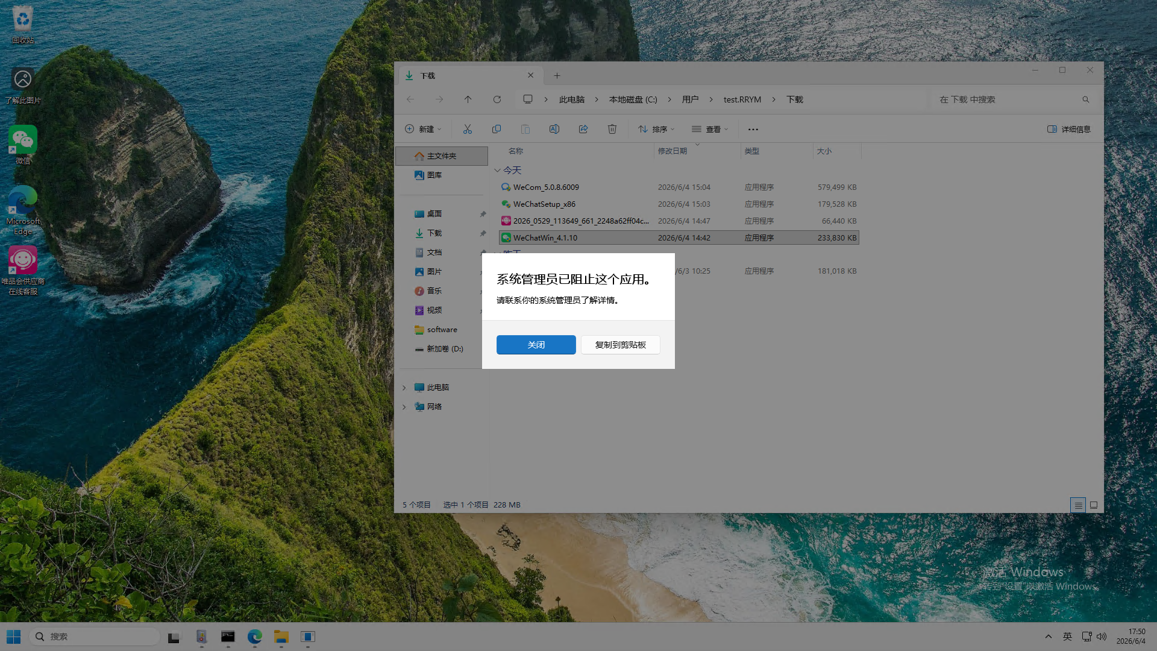Close the 下载 tab with its X
The width and height of the screenshot is (1157, 651).
(530, 75)
